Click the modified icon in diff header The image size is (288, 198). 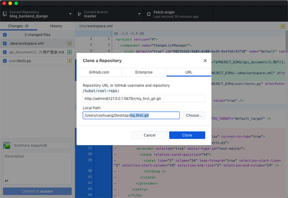(283, 26)
